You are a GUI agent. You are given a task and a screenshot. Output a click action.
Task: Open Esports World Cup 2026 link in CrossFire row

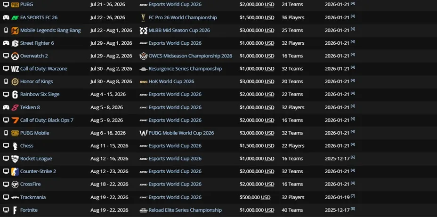pos(175,184)
